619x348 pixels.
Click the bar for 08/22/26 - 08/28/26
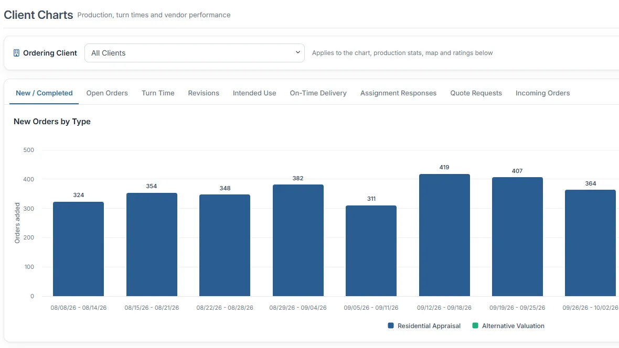[225, 245]
